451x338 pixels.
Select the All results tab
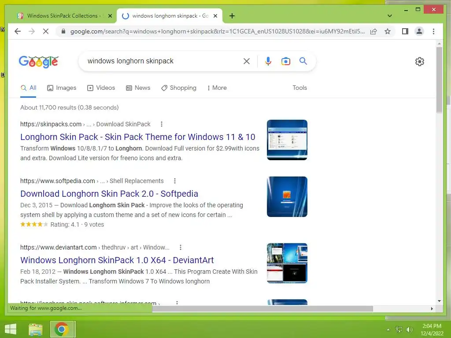click(28, 88)
